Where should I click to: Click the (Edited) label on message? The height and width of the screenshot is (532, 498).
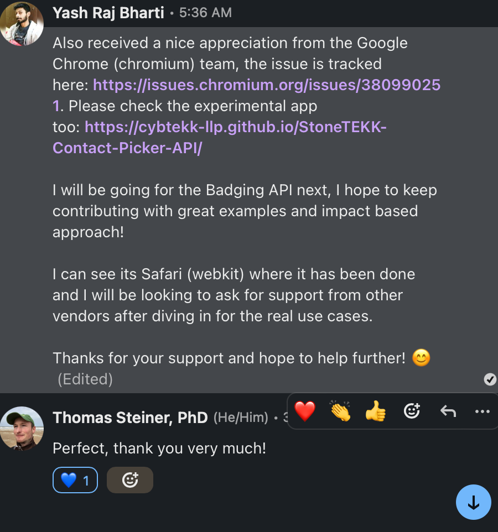(85, 379)
